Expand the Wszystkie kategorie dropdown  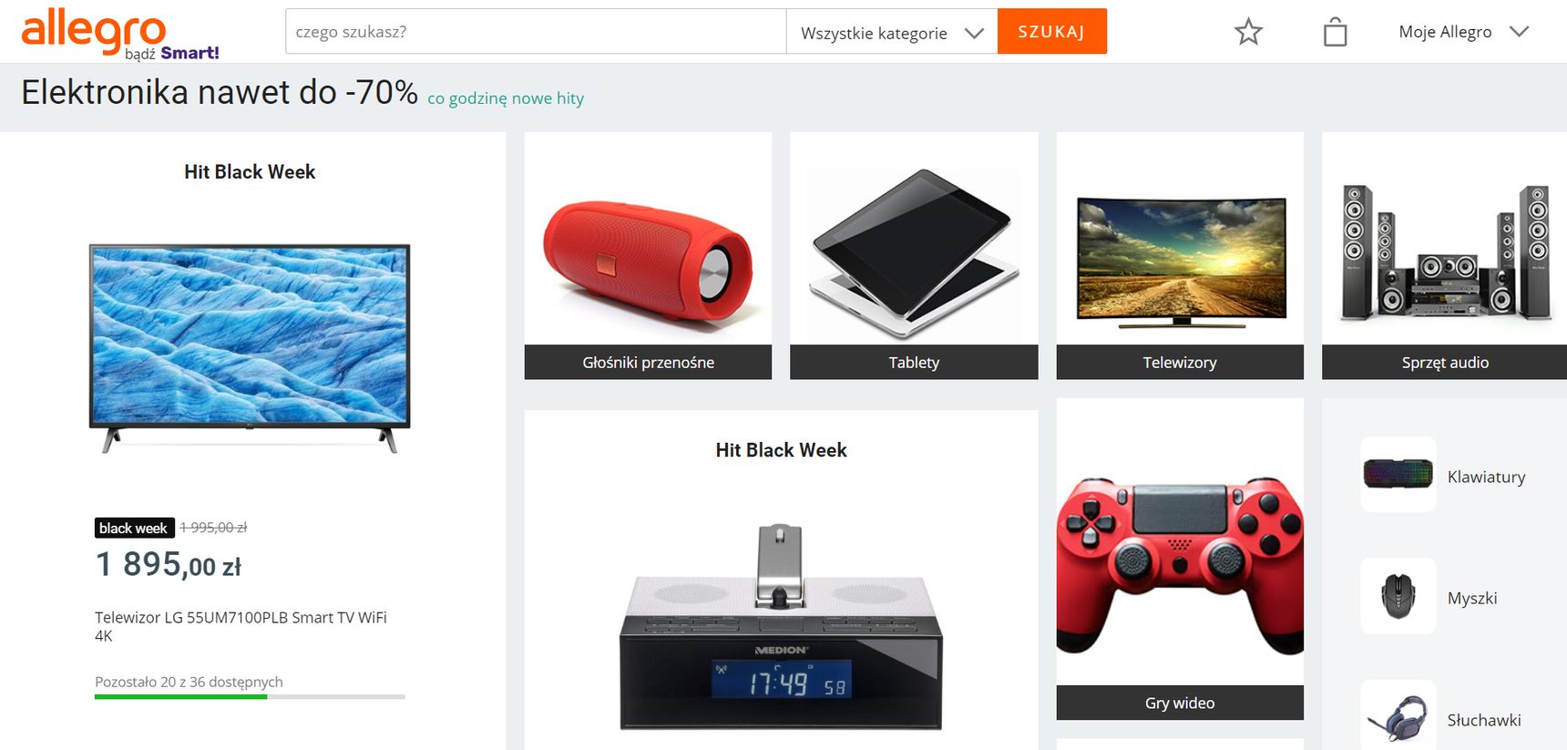click(892, 32)
